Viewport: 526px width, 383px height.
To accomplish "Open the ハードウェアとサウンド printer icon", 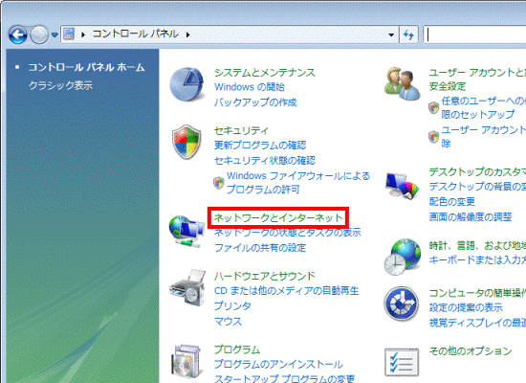I will 187,287.
